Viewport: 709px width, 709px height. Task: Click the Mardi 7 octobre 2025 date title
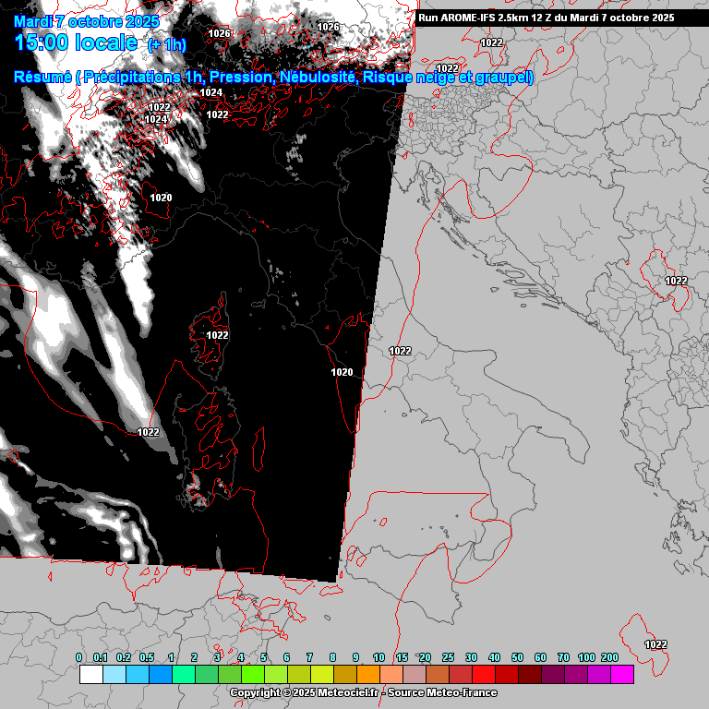click(87, 21)
